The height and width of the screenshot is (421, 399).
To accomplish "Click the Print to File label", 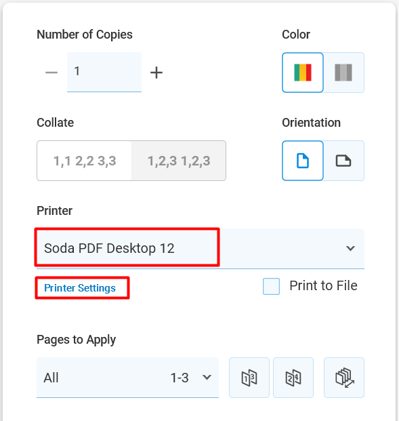I will click(x=323, y=285).
